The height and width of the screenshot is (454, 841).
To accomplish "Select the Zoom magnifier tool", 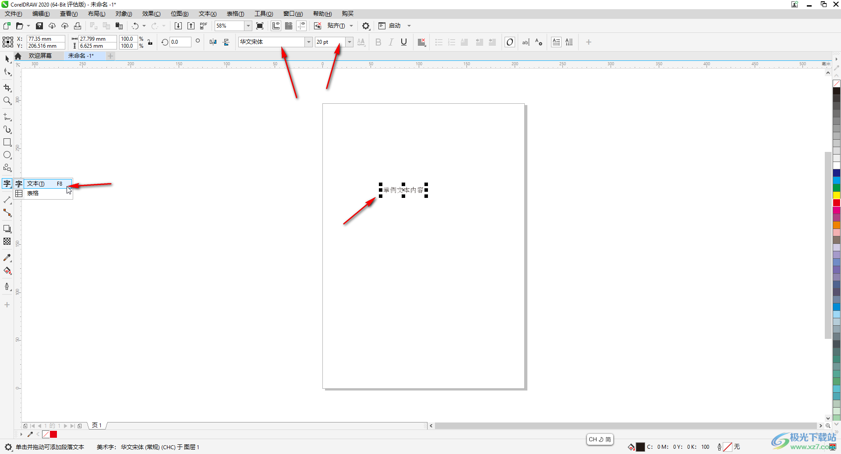I will point(7,101).
